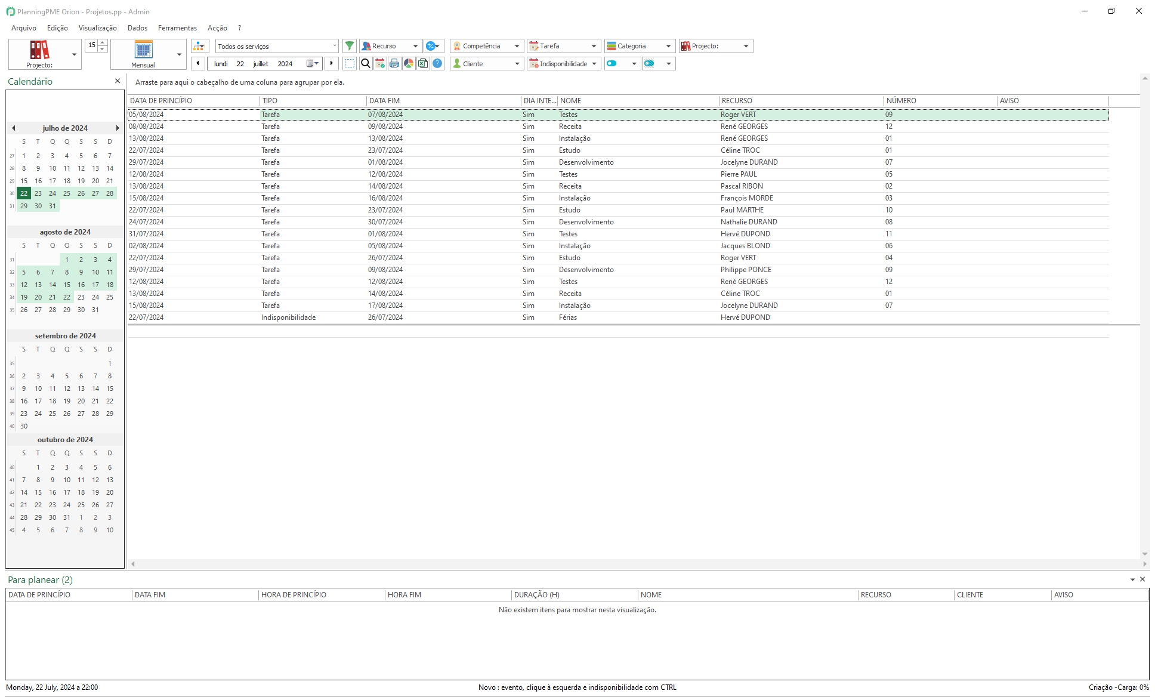This screenshot has width=1155, height=697.
Task: Open the Arquivo menu
Action: click(24, 28)
